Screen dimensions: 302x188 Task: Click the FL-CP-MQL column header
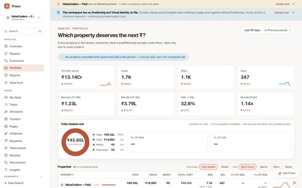[238, 175]
